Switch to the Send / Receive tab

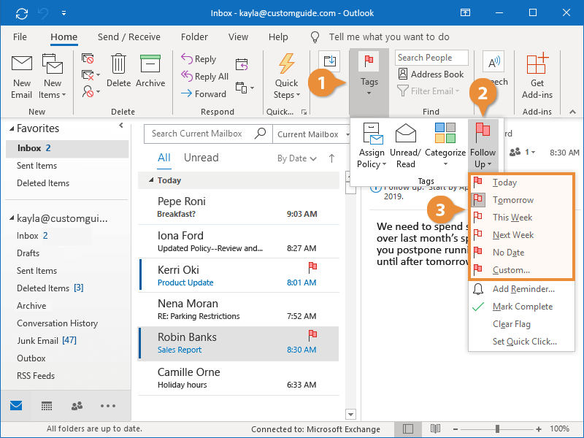coord(129,37)
